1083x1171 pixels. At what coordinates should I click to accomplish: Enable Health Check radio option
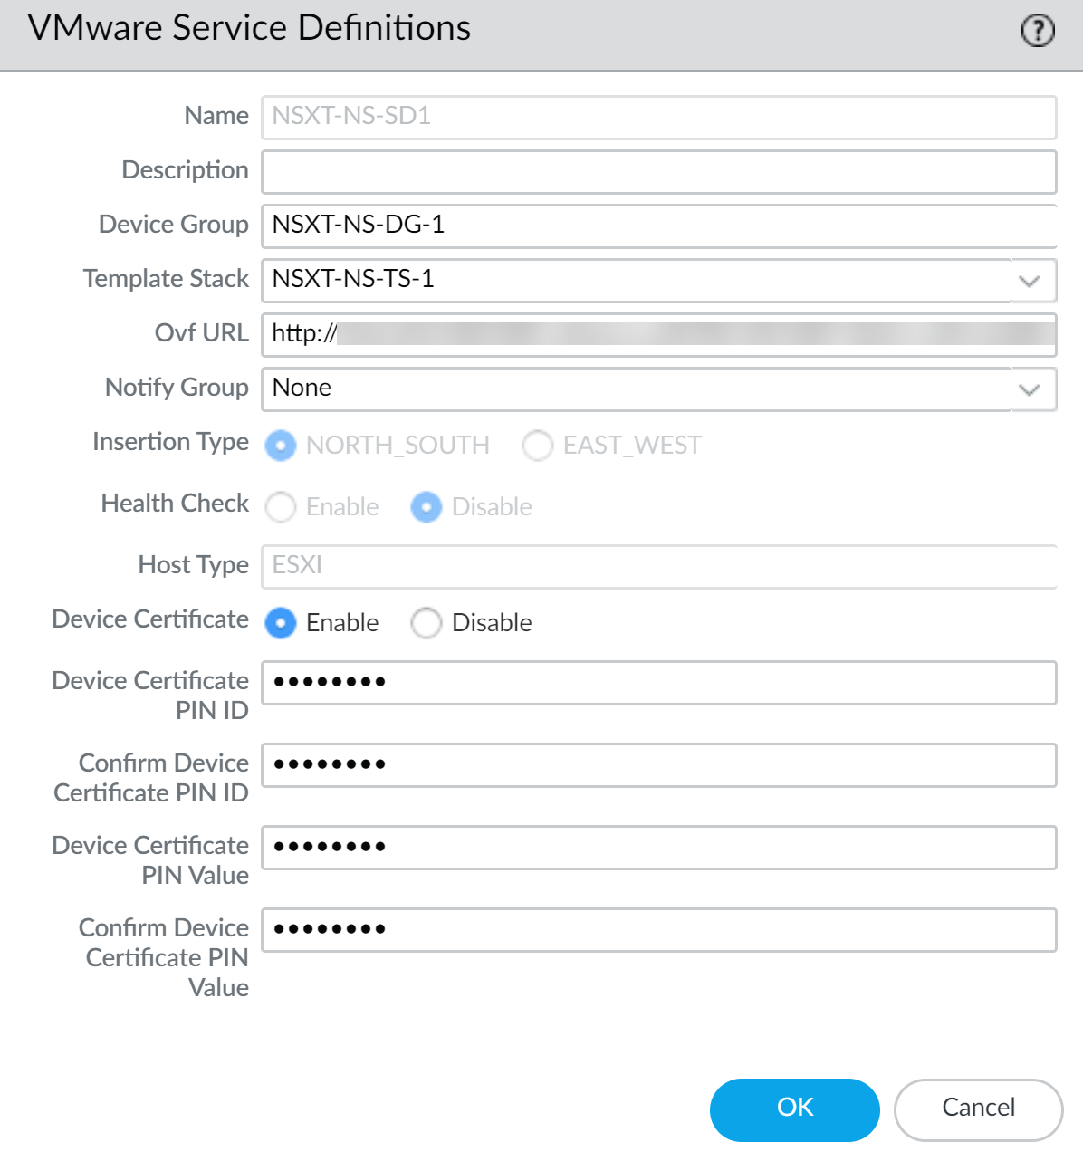tap(281, 507)
